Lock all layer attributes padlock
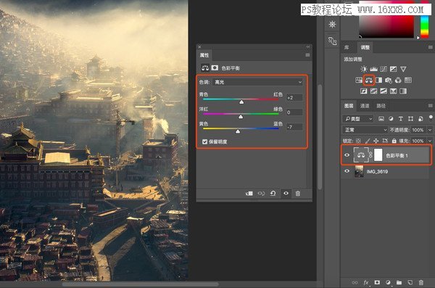This screenshot has height=288, width=435. 394,141
